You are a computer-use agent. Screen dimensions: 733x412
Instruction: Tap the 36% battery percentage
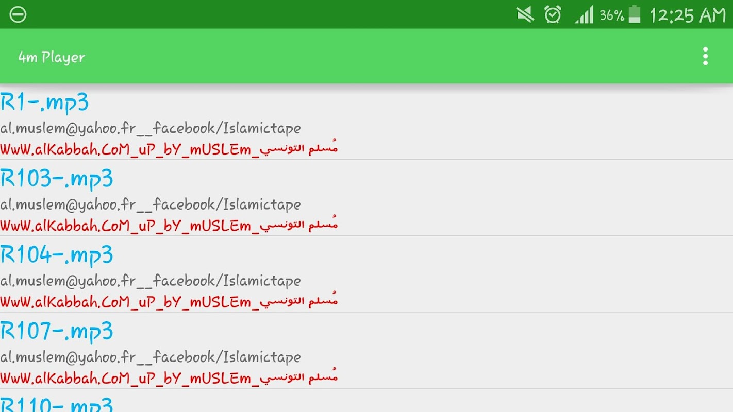pyautogui.click(x=612, y=15)
